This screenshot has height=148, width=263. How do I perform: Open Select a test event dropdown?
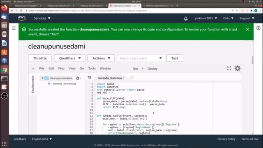(x=141, y=58)
